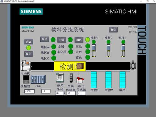This screenshot has height=117, width=156.
Task: Click the 推杆1 indicator lamp
Action: click(x=94, y=42)
